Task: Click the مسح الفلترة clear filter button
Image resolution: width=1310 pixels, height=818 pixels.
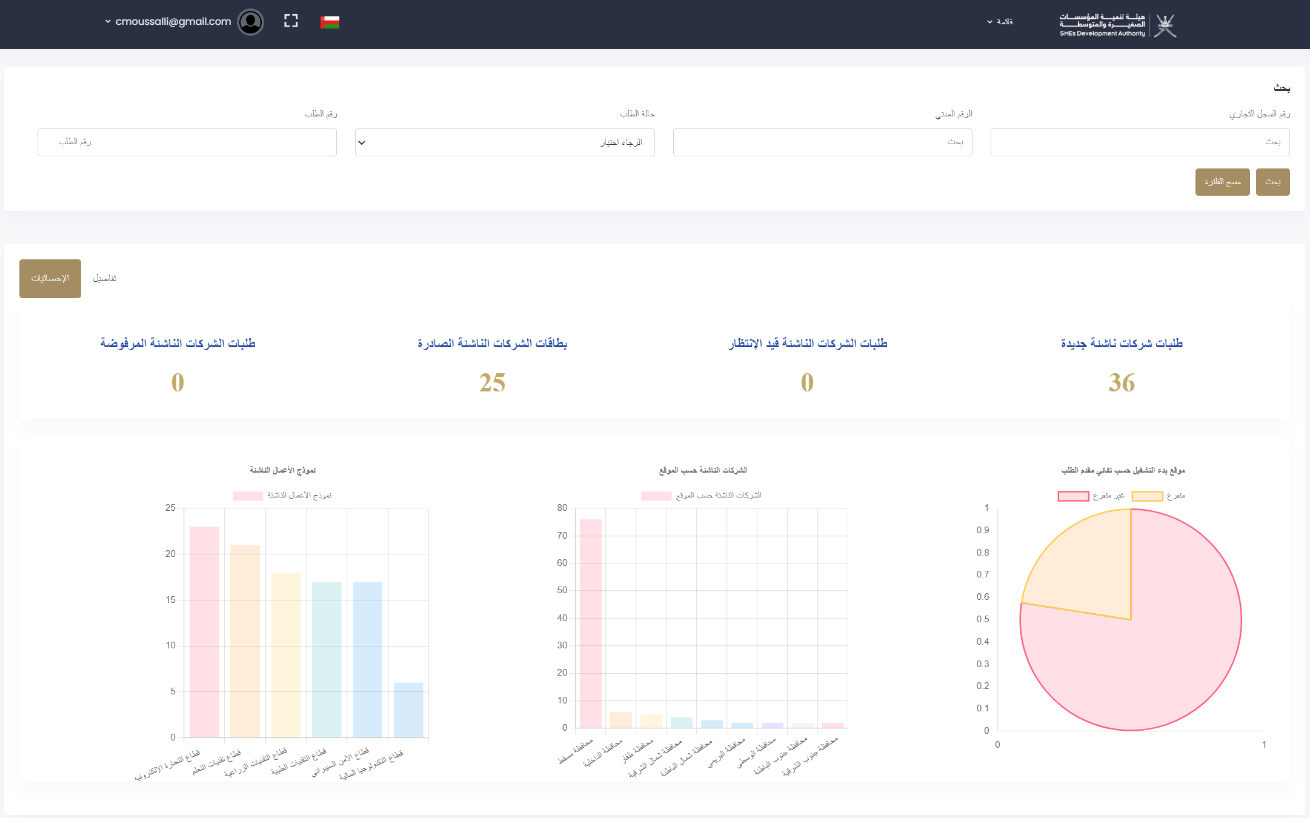Action: (1222, 182)
